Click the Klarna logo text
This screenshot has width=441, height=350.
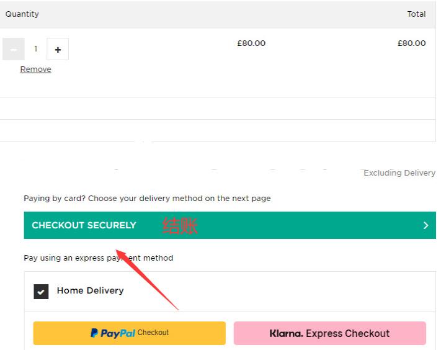[x=286, y=333]
